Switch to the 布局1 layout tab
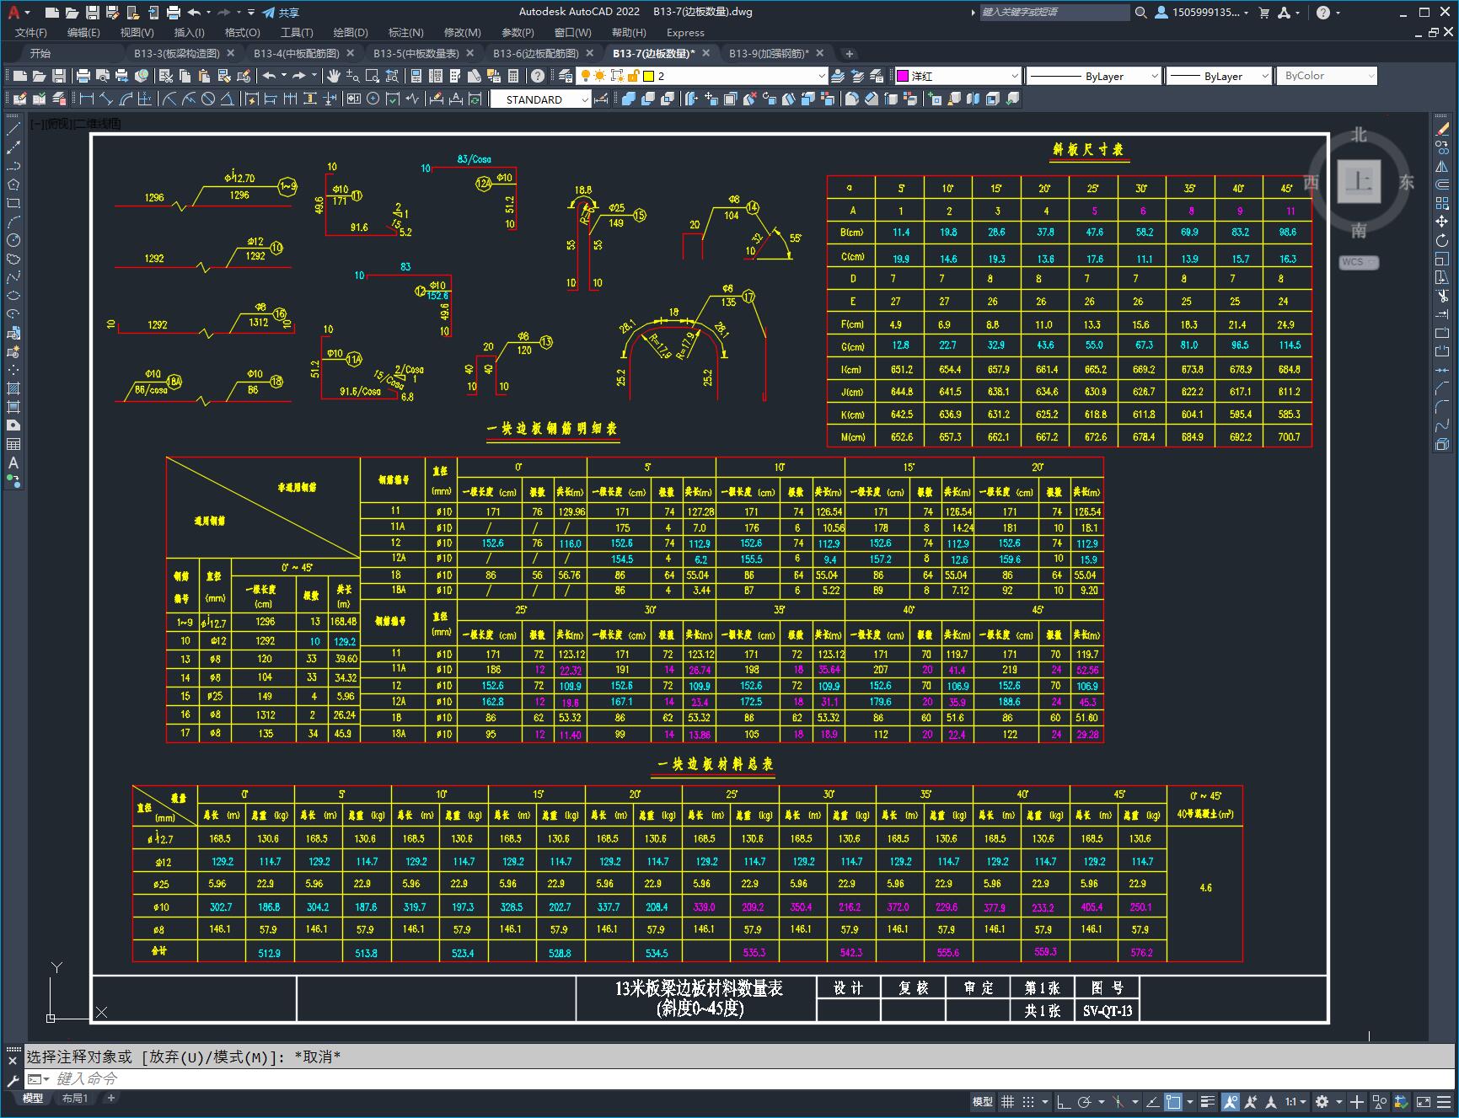 (x=75, y=1098)
